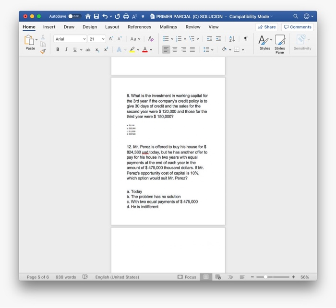The height and width of the screenshot is (308, 336).
Task: Print the document using printer icon
Action: click(126, 16)
